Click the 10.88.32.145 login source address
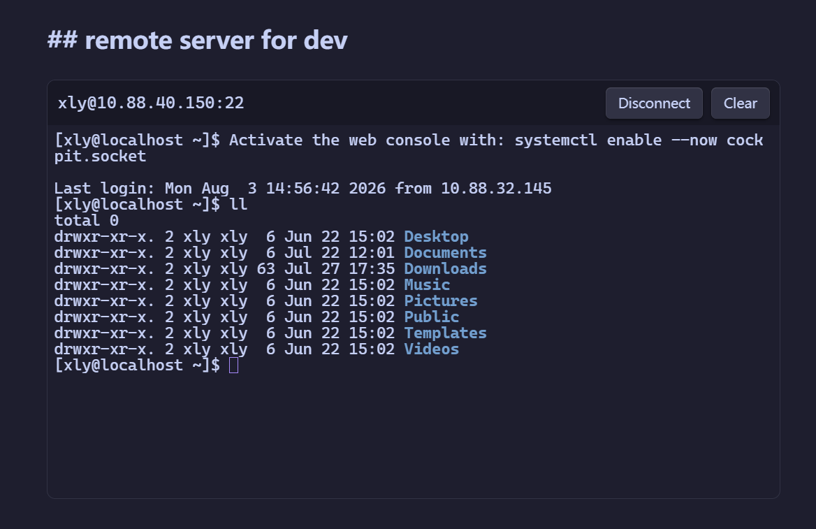The width and height of the screenshot is (816, 529). [x=497, y=189]
